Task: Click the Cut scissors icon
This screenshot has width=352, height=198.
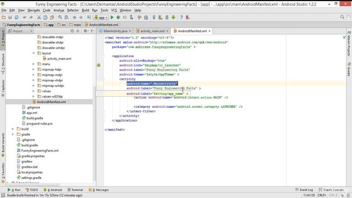Action: (x=39, y=17)
